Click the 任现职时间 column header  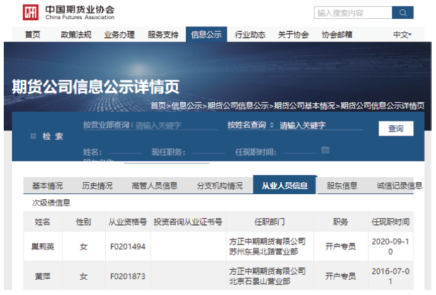tap(391, 222)
